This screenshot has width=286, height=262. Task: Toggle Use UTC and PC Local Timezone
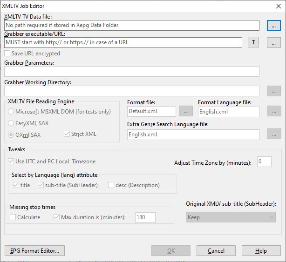tap(11, 161)
